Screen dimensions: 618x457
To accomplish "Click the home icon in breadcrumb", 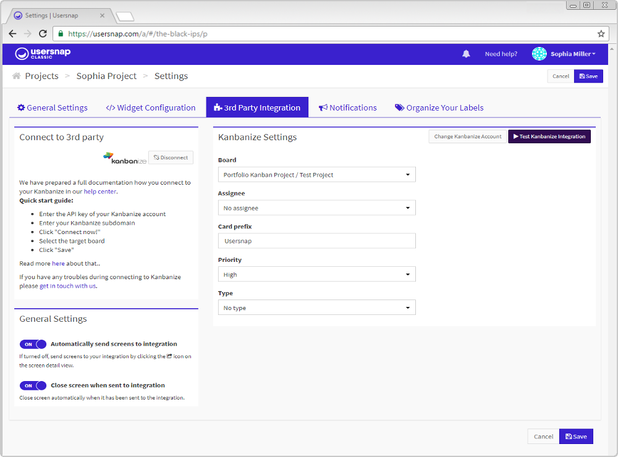I will coord(16,75).
